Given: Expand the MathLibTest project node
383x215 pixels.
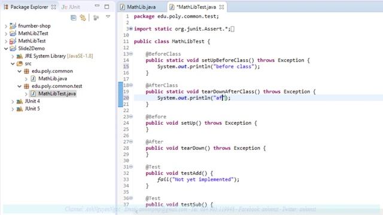Looking at the screenshot, I should (6, 41).
